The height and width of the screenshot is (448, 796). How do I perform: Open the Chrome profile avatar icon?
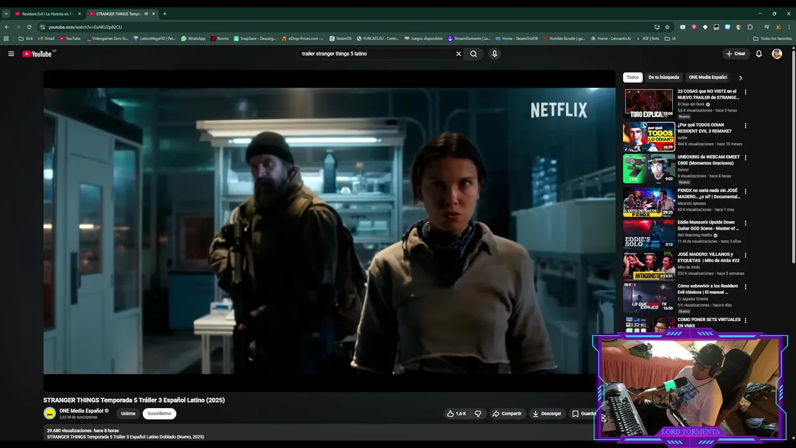point(778,27)
